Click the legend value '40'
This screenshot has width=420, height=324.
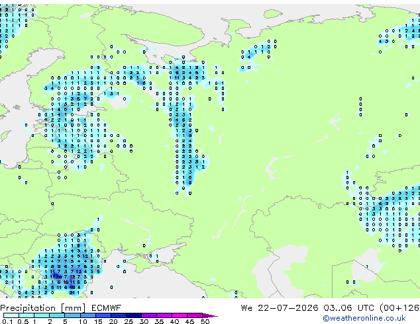pos(174,321)
